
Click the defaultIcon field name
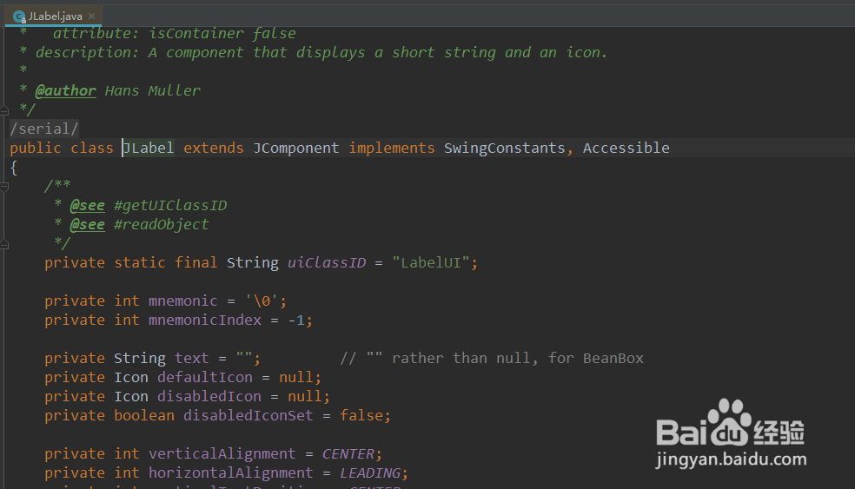(x=205, y=377)
